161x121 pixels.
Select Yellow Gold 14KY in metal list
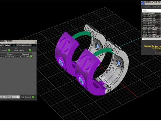tap(151, 18)
